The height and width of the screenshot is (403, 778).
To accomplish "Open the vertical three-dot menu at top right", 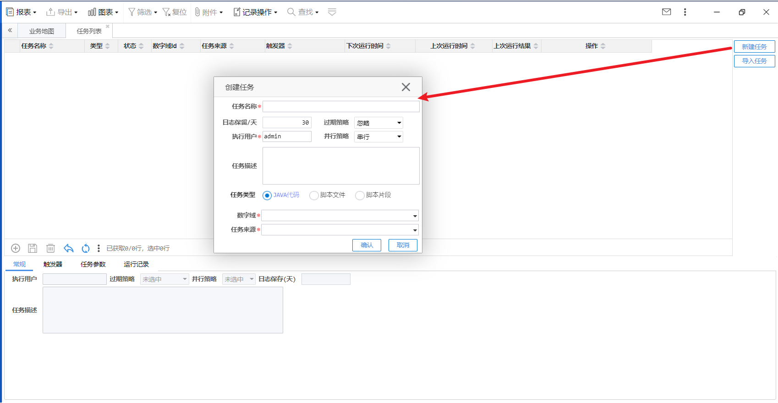I will [685, 12].
